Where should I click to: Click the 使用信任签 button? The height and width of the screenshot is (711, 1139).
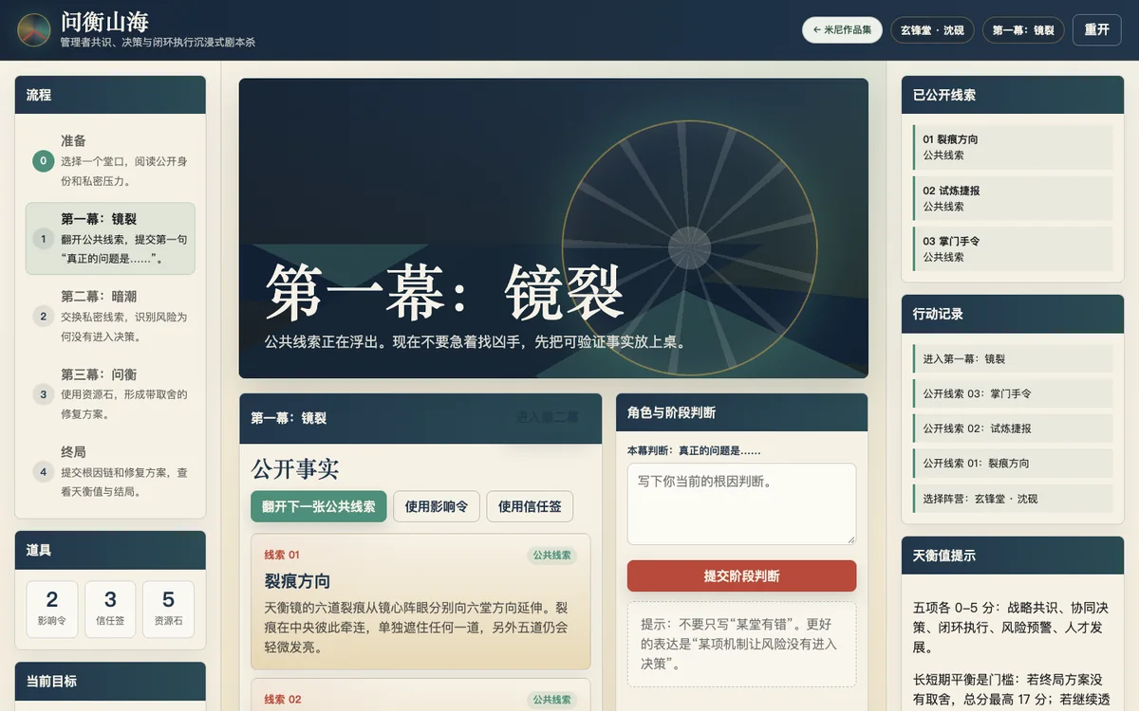[530, 506]
